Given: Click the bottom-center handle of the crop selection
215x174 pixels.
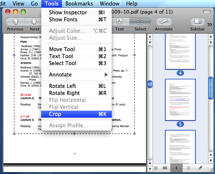Looking at the screenshot, I should (74, 133).
